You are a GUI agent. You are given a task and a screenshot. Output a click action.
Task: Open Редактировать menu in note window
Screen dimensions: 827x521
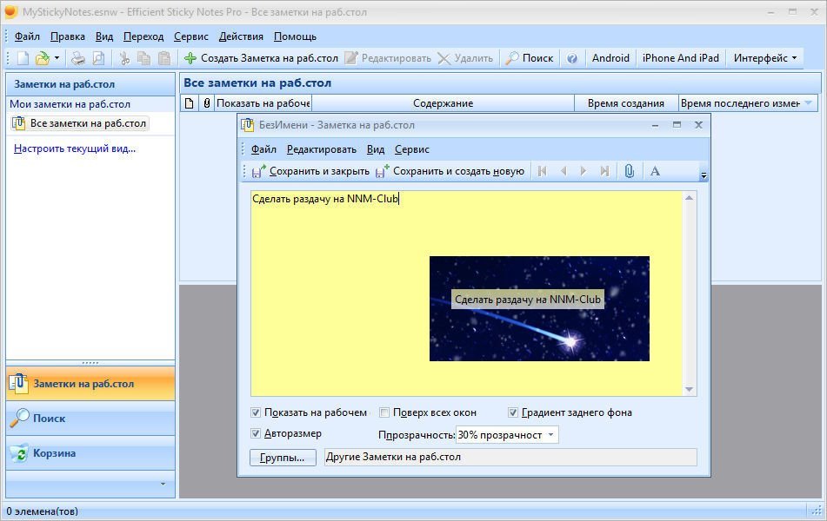pos(322,149)
